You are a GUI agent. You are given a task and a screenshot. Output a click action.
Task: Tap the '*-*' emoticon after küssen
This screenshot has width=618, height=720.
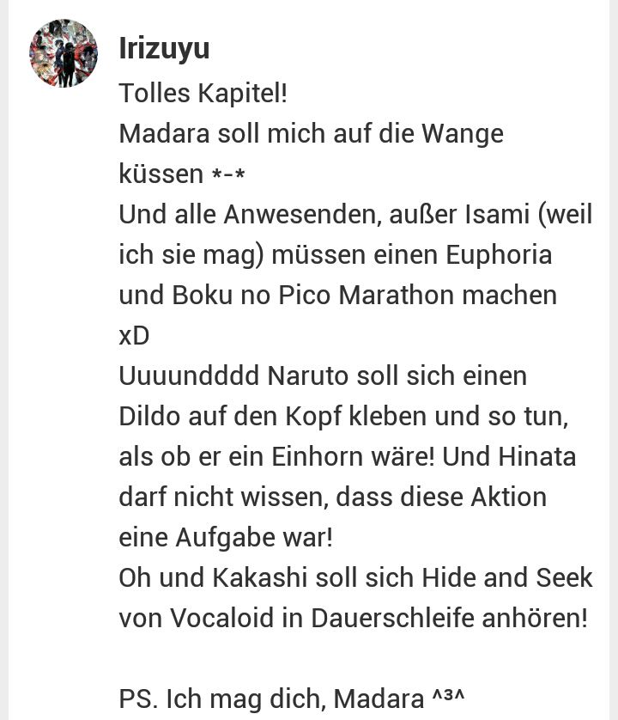click(x=228, y=174)
